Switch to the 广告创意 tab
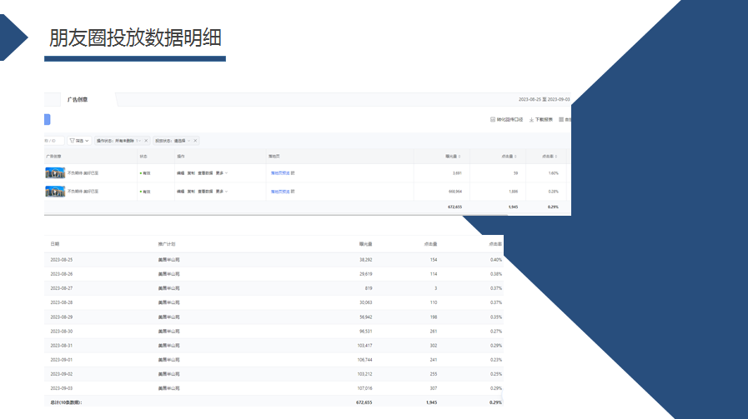The image size is (748, 419). 78,100
